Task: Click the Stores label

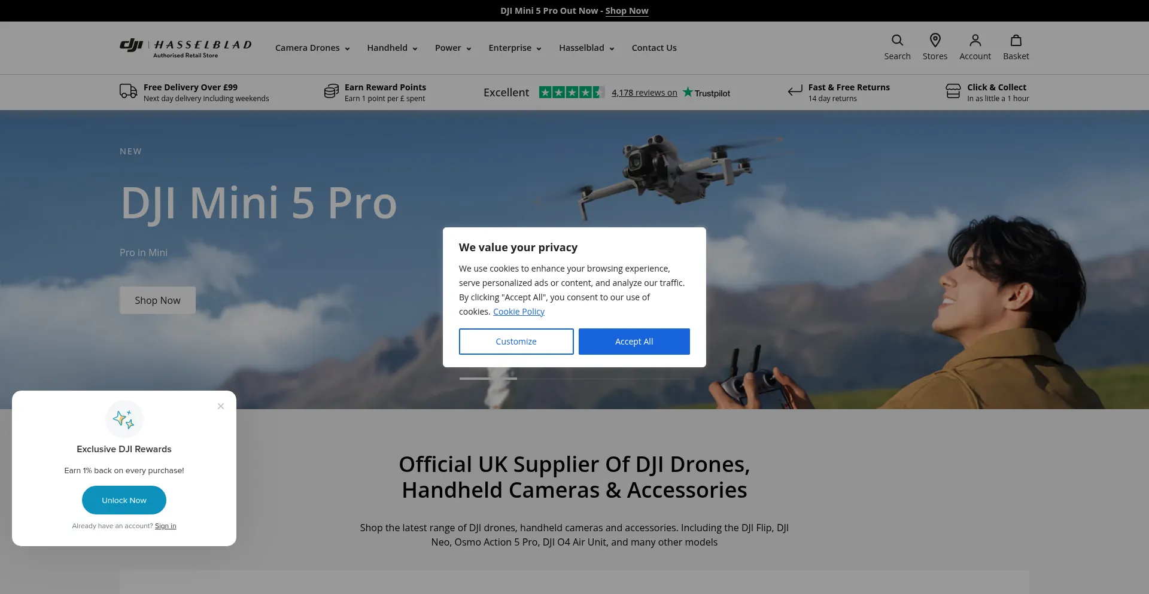Action: tap(935, 56)
